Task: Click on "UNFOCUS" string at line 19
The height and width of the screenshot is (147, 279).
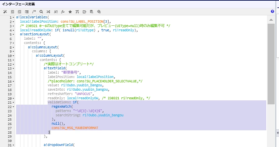Action: 83,94
